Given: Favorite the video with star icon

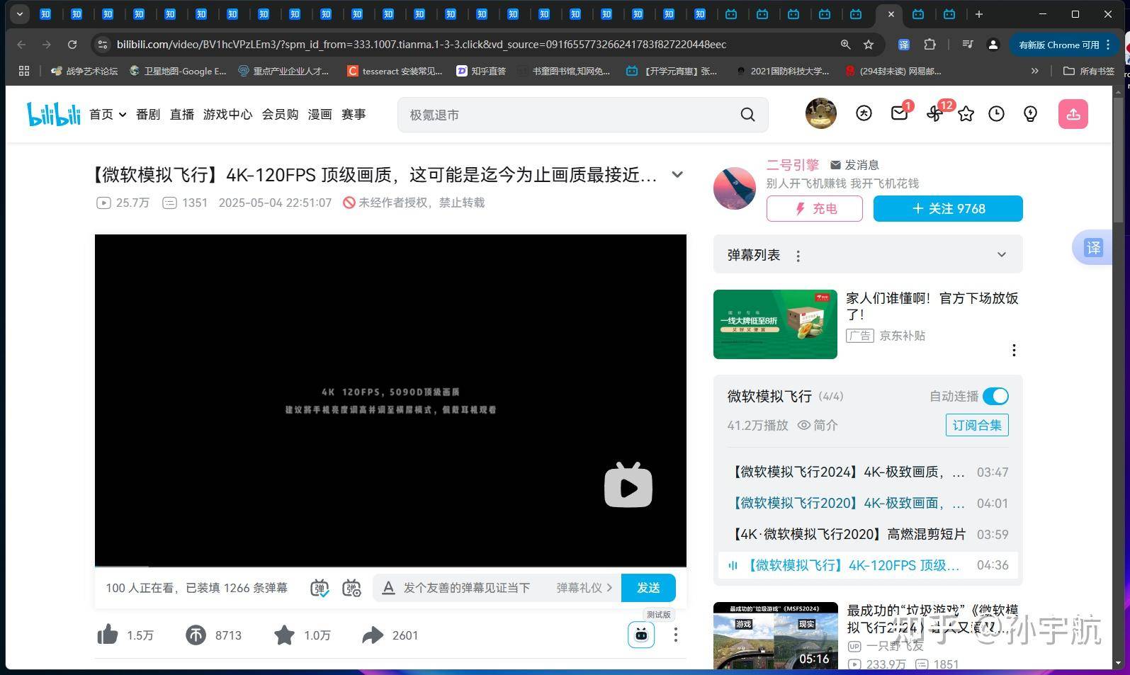Looking at the screenshot, I should (x=284, y=635).
